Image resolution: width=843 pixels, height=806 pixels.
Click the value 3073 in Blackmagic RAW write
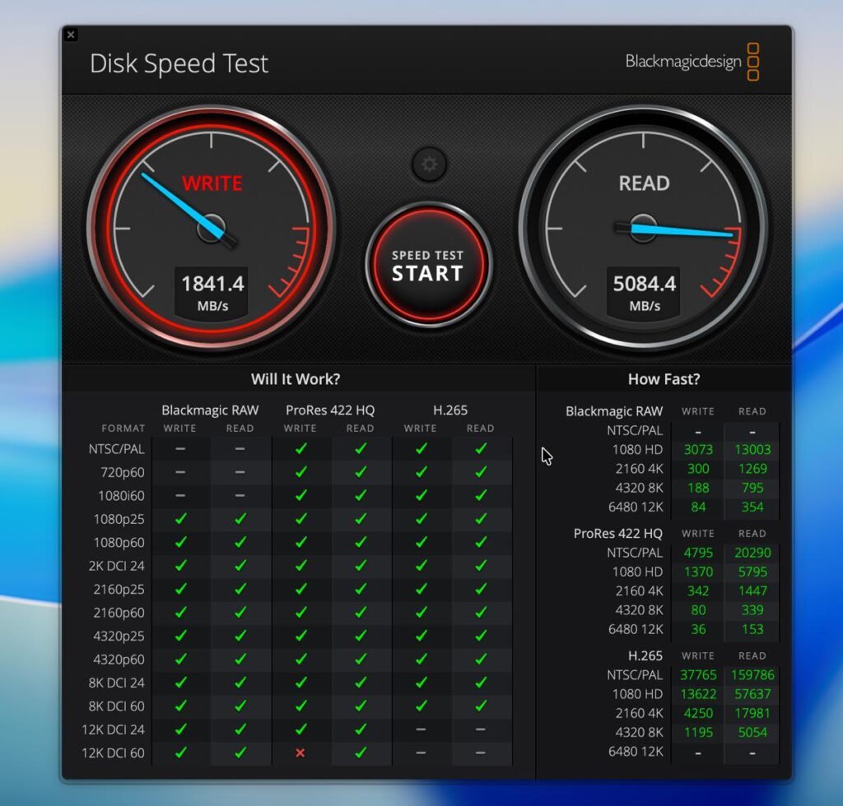[x=698, y=449]
